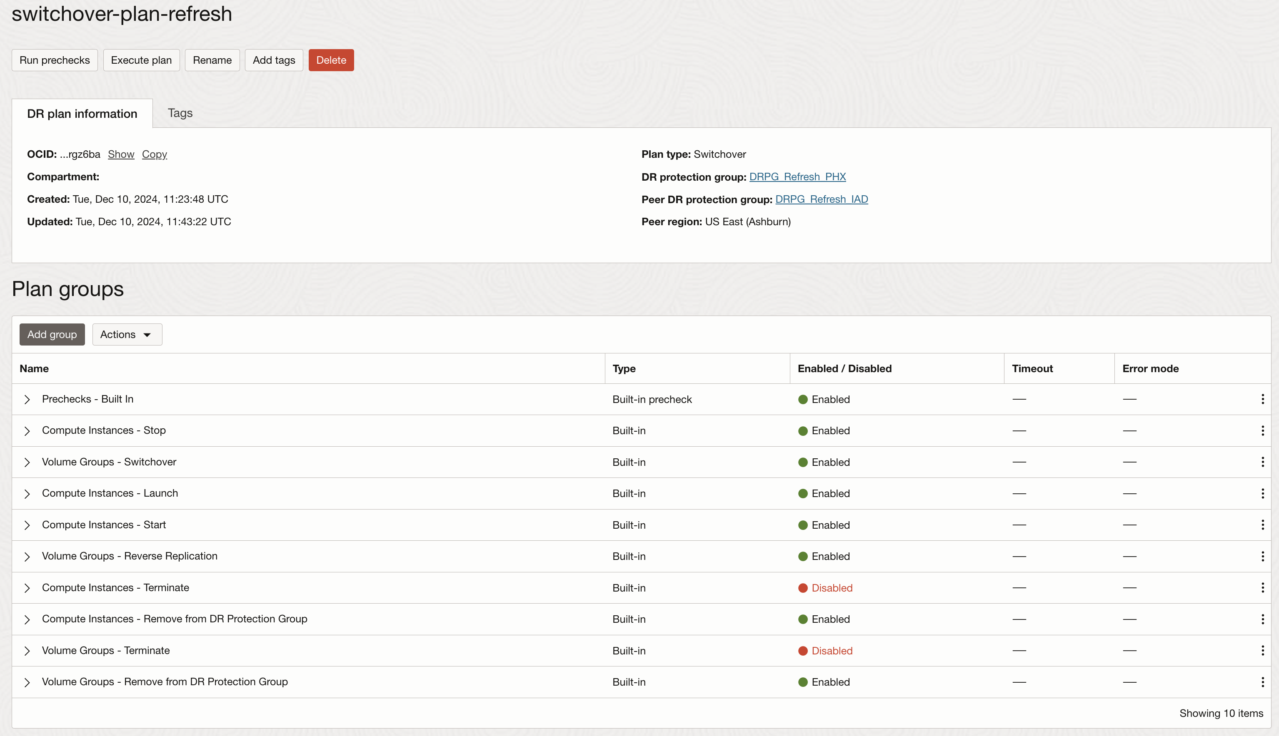Open kebab menu for Prechecks - Built In row
Screen dimensions: 1279x736
[x=1262, y=399]
